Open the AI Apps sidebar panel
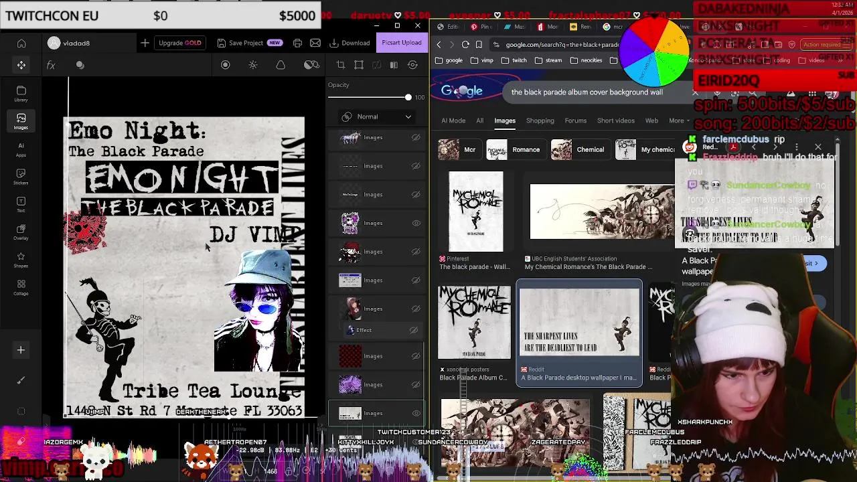857x482 pixels. coord(21,149)
